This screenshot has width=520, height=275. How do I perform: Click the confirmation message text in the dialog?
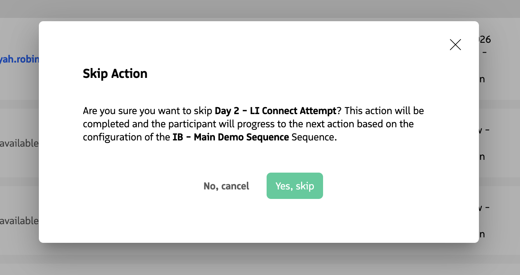click(253, 124)
